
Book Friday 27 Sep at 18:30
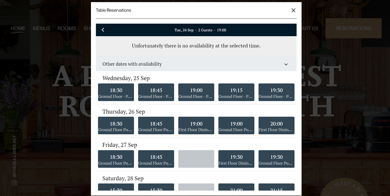tap(116, 159)
